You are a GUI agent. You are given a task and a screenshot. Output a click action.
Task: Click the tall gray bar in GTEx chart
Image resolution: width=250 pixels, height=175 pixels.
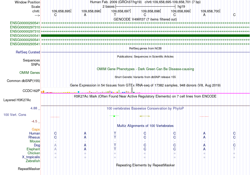click(132, 90)
